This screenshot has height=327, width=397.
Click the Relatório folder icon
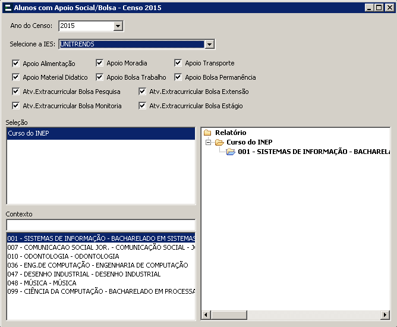(207, 133)
